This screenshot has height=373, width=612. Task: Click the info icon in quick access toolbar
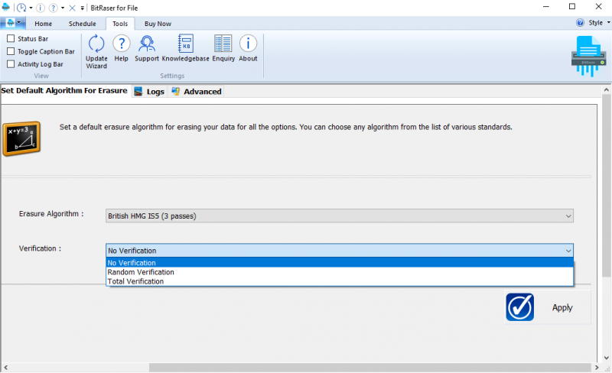tap(41, 8)
